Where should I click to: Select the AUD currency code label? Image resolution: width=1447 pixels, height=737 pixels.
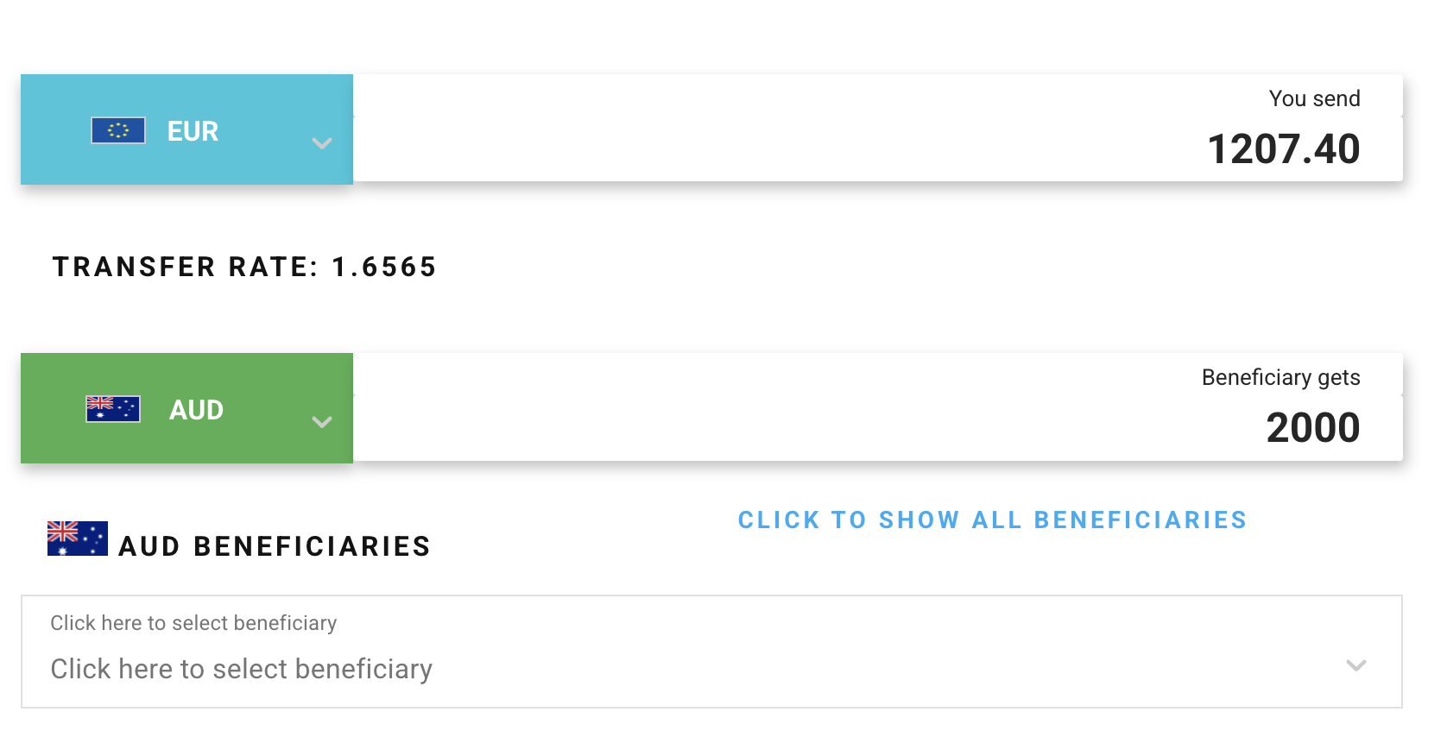(196, 410)
